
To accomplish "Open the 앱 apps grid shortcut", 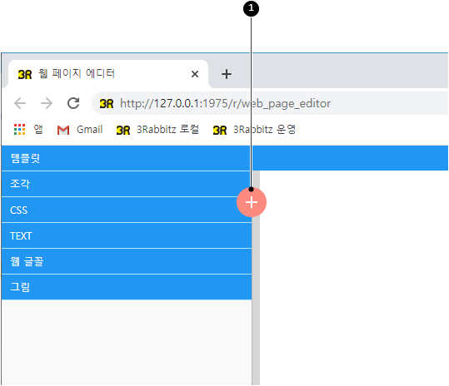I will 28,130.
